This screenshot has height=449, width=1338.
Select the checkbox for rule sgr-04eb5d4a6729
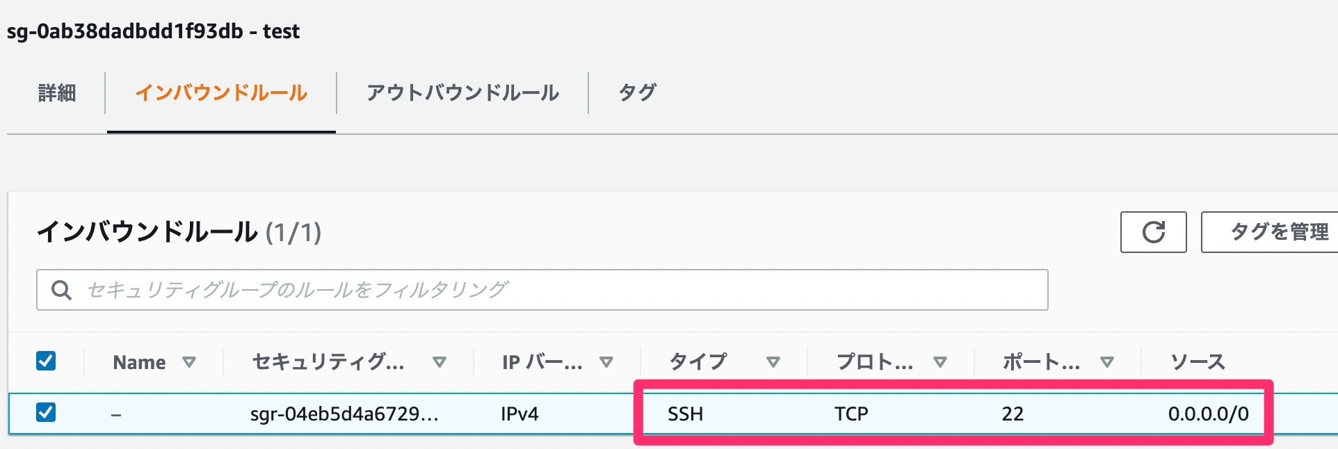(45, 413)
